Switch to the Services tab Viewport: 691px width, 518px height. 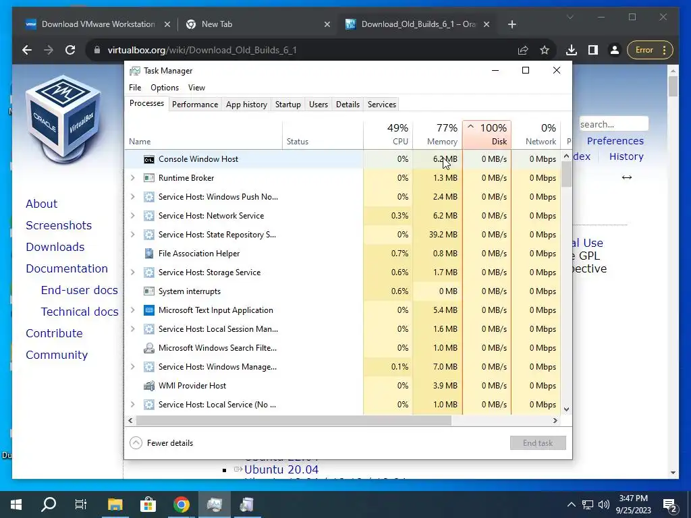[382, 105]
